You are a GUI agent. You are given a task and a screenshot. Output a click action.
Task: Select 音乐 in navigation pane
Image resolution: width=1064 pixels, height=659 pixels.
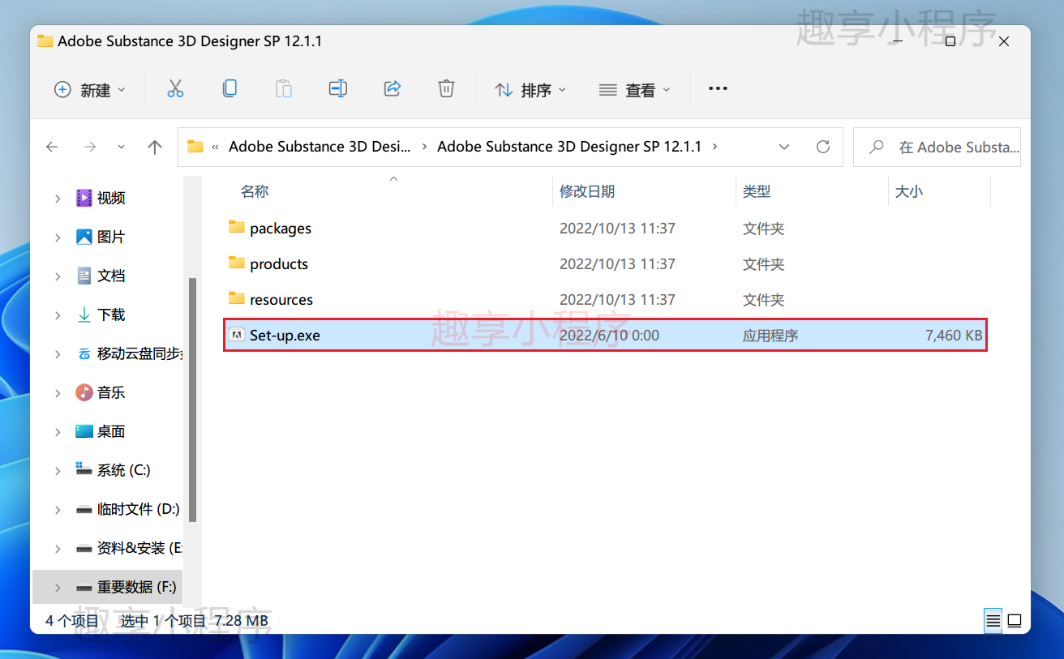pyautogui.click(x=111, y=392)
